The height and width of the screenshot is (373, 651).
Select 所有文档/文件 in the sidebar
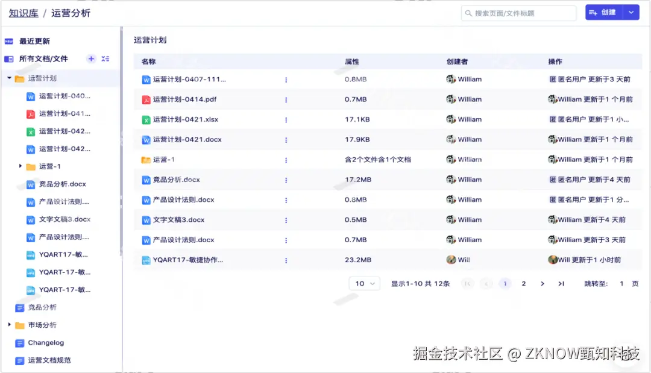(43, 59)
